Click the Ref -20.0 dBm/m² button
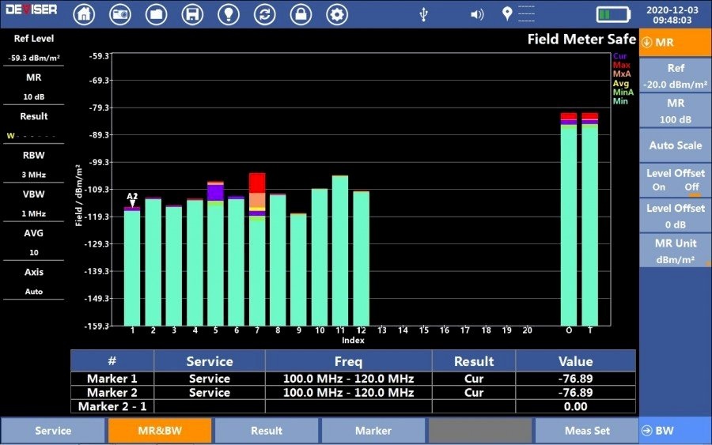Screen dimensions: 712x445 675,76
